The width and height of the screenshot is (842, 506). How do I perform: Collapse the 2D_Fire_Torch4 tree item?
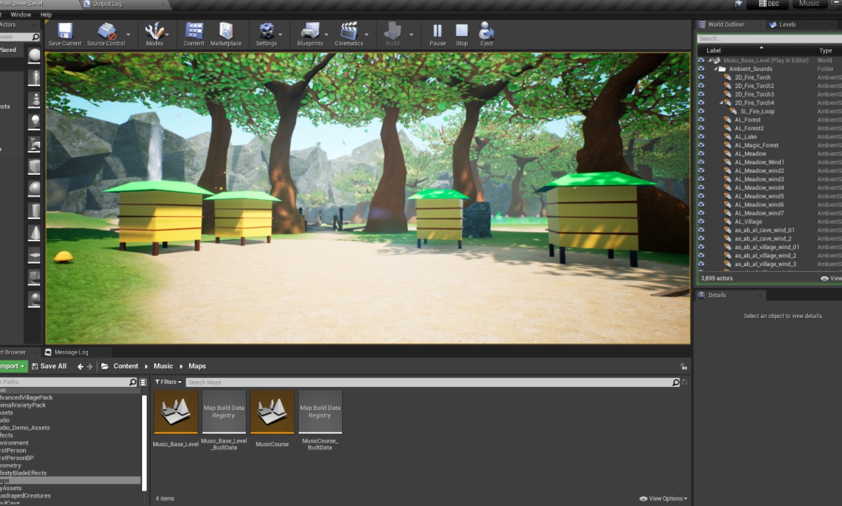pos(722,103)
